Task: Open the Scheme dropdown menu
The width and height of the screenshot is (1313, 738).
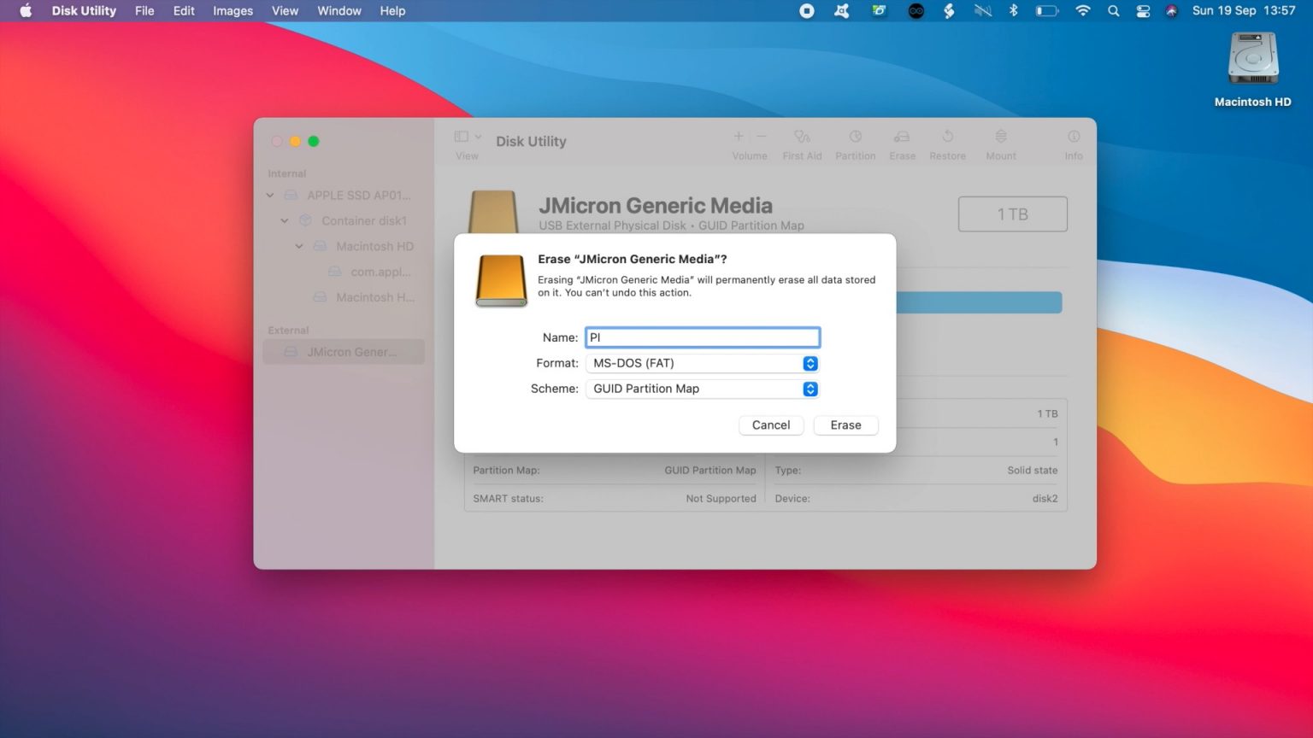Action: 810,389
